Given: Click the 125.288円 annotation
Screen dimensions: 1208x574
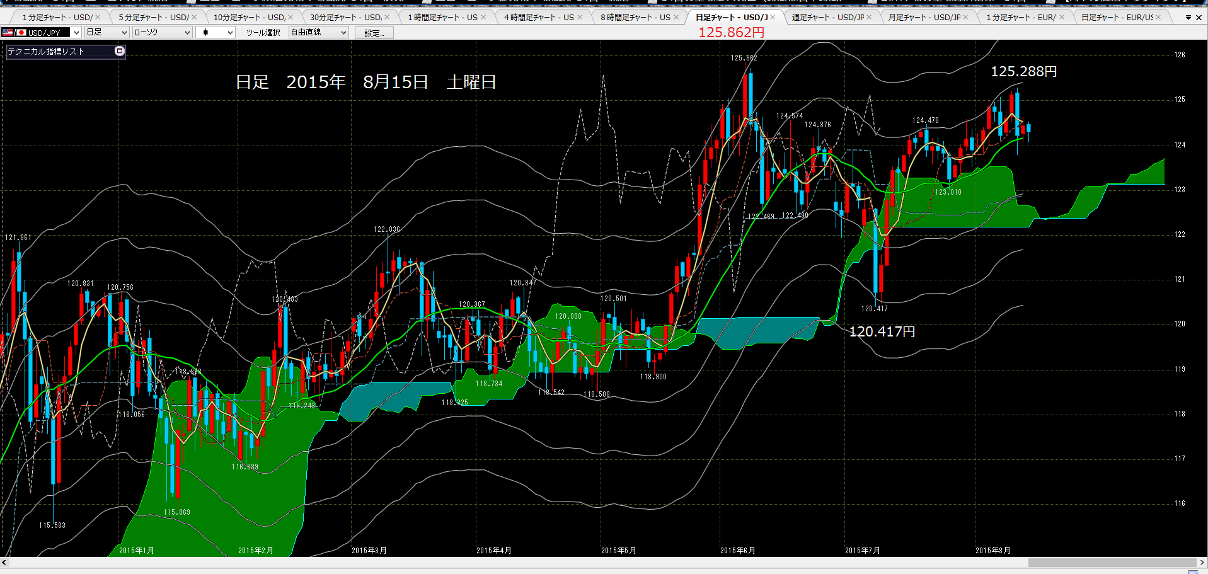Looking at the screenshot, I should tap(1024, 72).
